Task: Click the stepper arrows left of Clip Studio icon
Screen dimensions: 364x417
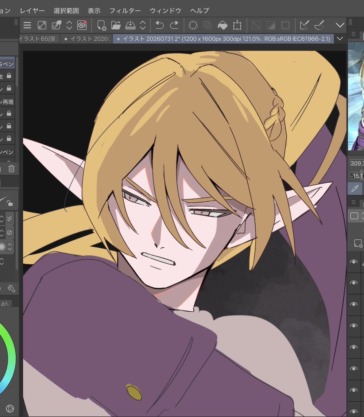Action: 69,25
